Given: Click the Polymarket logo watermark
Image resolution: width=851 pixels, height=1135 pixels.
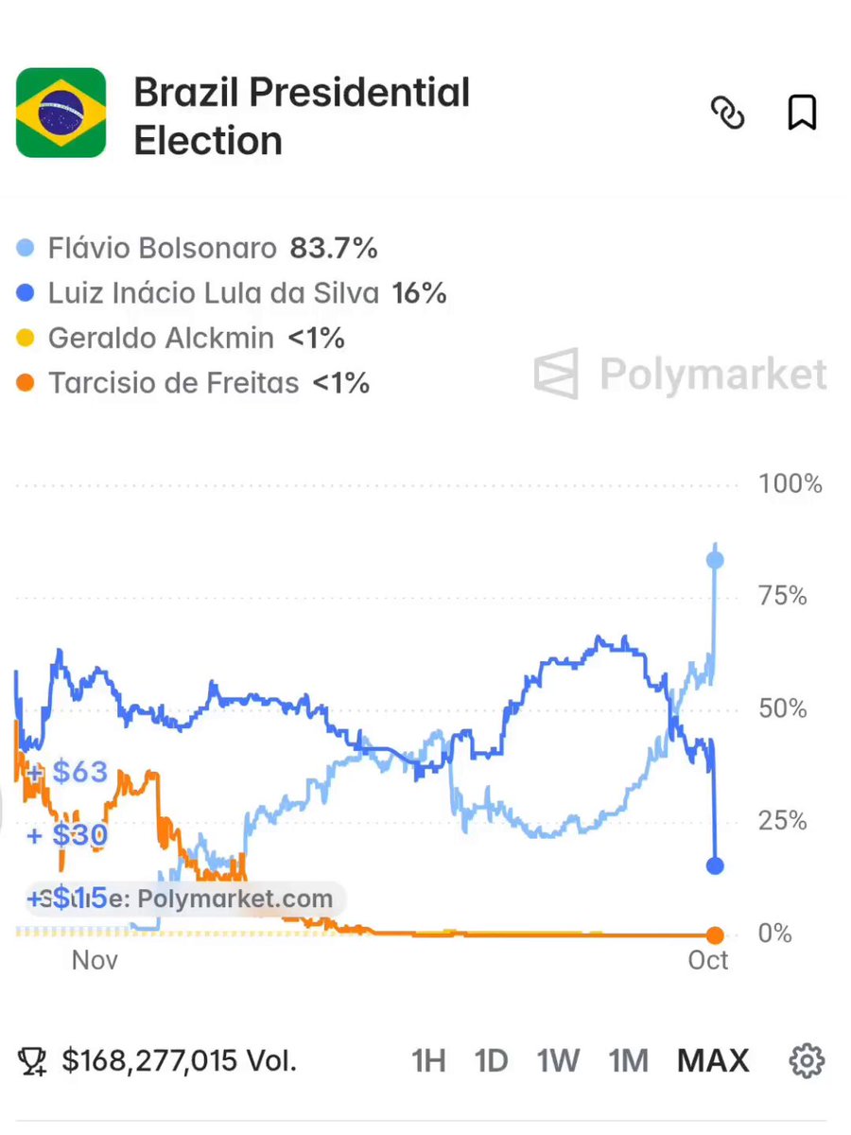Looking at the screenshot, I should pos(680,375).
